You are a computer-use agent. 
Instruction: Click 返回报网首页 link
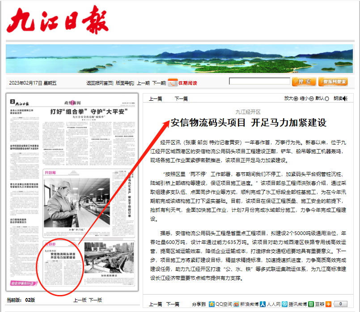[100, 83]
